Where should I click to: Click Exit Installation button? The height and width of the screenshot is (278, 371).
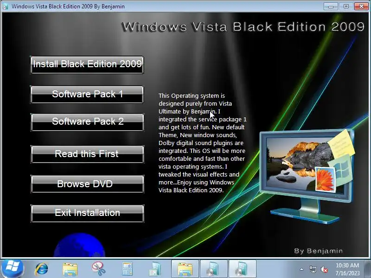click(x=87, y=213)
